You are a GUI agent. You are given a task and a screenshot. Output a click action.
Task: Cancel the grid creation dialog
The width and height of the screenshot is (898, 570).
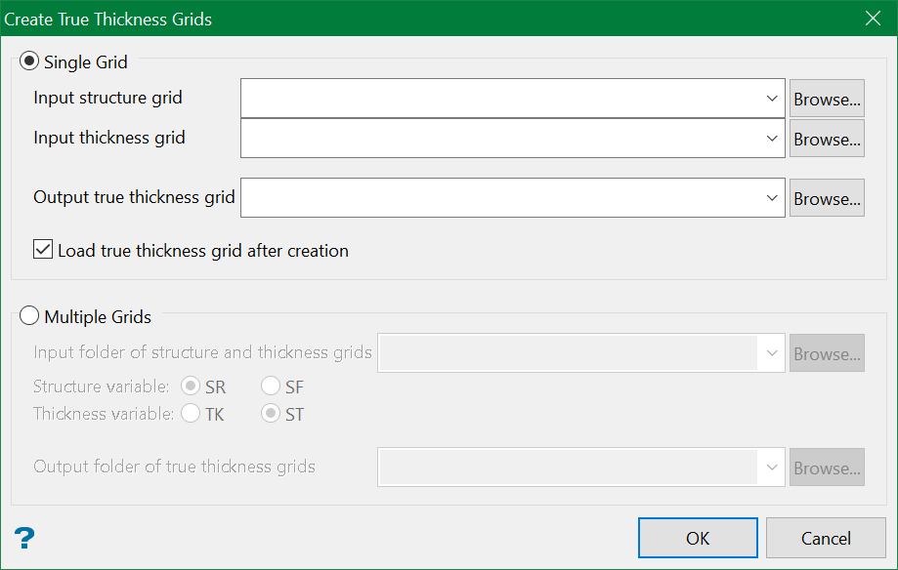click(825, 538)
